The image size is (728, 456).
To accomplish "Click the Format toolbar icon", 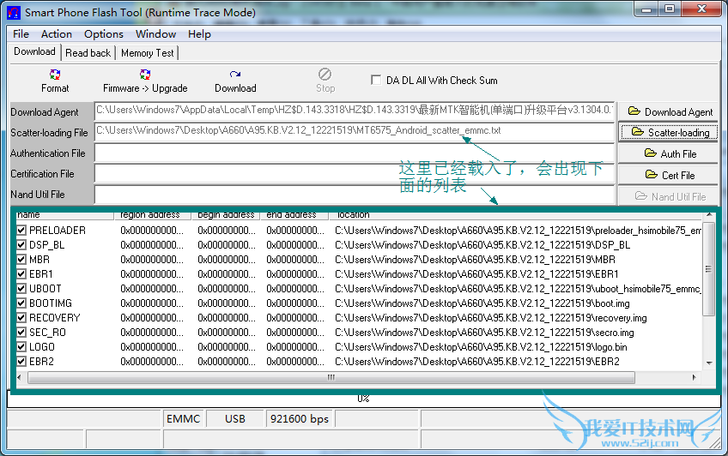I will pos(55,75).
